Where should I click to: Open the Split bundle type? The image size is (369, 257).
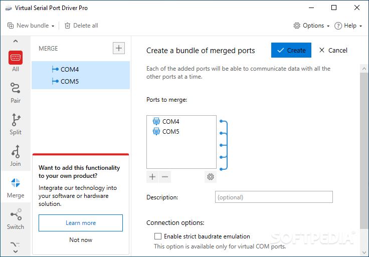click(16, 124)
